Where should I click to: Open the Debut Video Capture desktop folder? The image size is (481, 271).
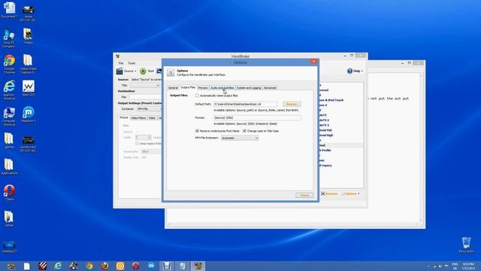point(28,64)
